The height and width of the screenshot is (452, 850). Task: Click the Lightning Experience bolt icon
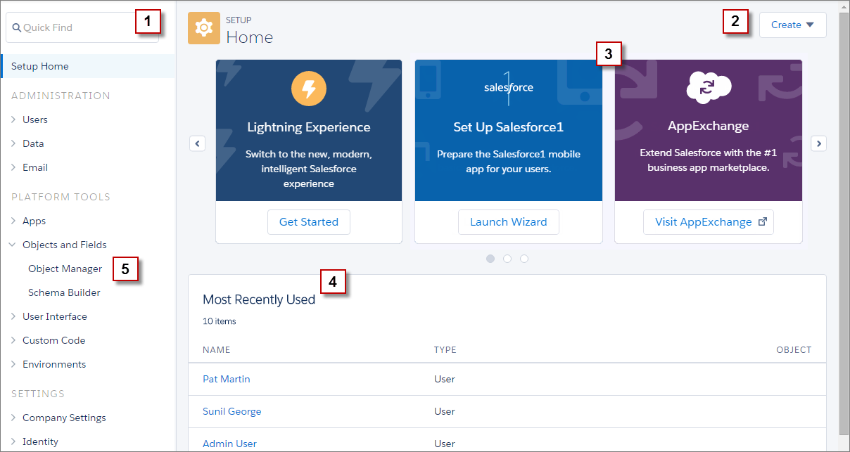point(308,89)
